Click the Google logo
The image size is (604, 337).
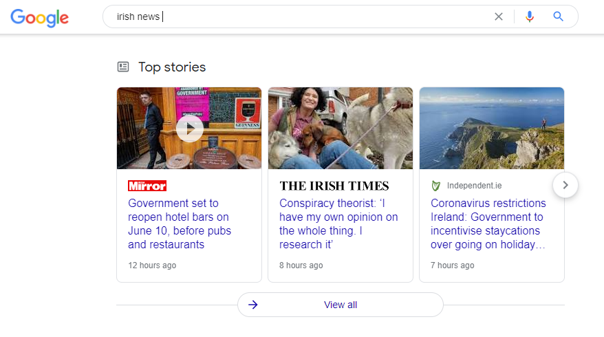(x=39, y=17)
